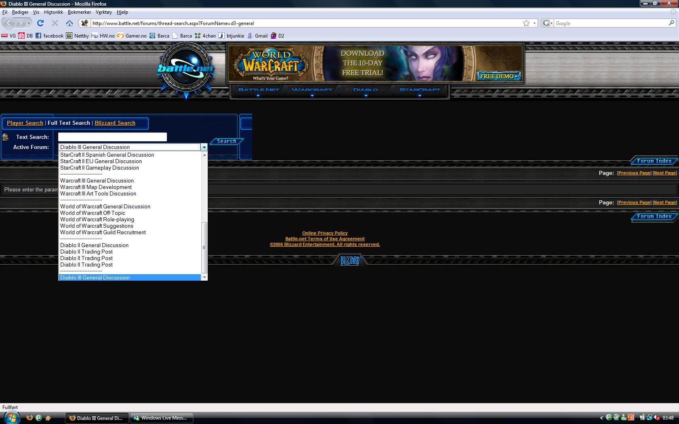The image size is (679, 424).
Task: Open the Rediger menu
Action: (20, 12)
